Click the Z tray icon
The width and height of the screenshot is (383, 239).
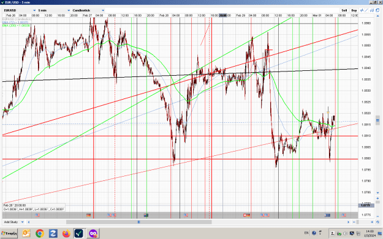(x=332, y=233)
